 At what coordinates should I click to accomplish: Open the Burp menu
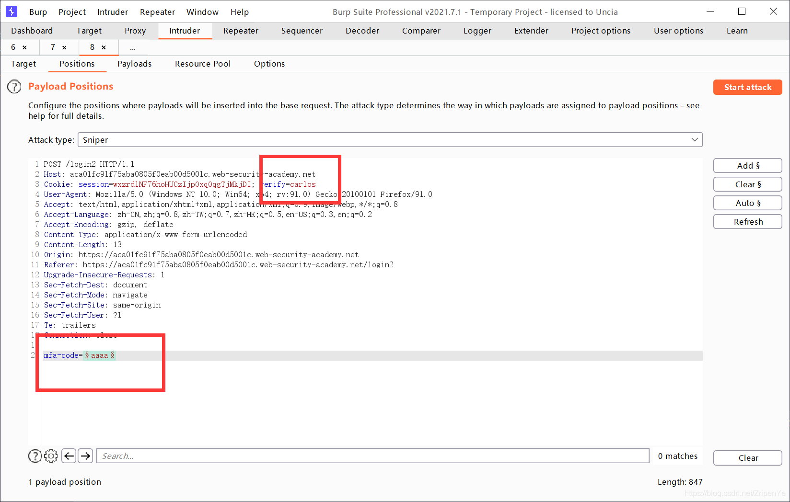[x=38, y=12]
